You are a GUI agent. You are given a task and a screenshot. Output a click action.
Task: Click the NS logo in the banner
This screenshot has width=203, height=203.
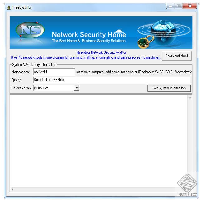pyautogui.click(x=30, y=30)
